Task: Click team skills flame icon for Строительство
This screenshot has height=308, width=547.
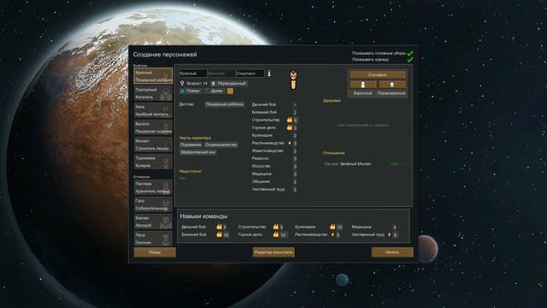Action: tap(276, 227)
